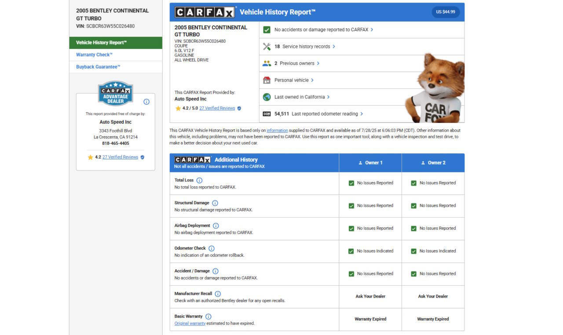Click Owner 1 Total Loss checkmark

point(351,183)
